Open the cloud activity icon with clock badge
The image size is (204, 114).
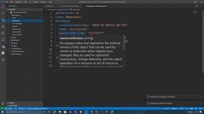point(3,47)
